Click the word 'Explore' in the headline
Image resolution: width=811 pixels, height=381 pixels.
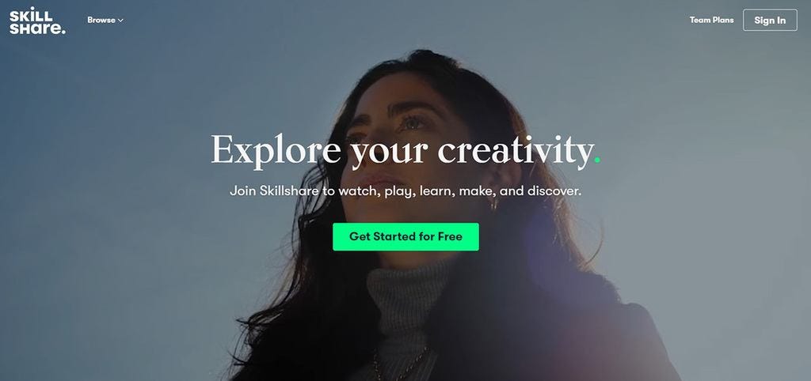coord(276,149)
